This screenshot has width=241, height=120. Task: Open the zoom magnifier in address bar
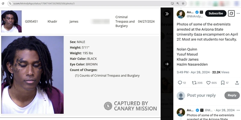178,3
